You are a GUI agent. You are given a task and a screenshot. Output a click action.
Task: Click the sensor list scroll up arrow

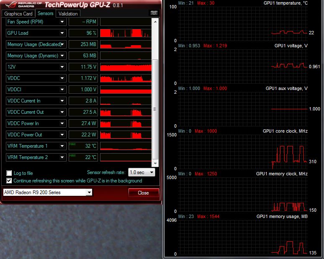click(x=155, y=21)
